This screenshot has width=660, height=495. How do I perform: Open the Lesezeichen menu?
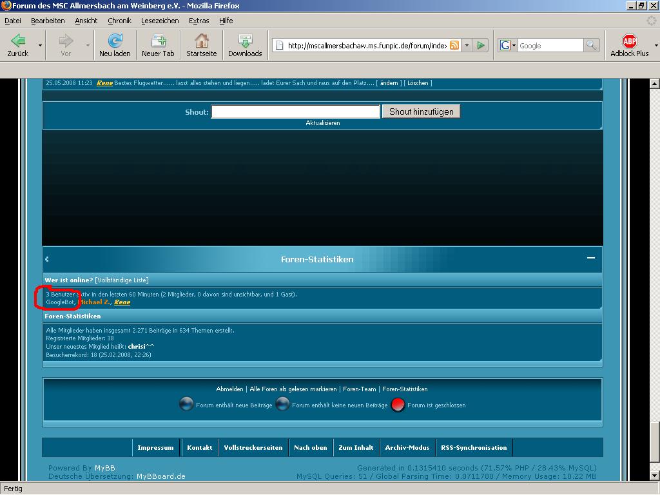[160, 21]
